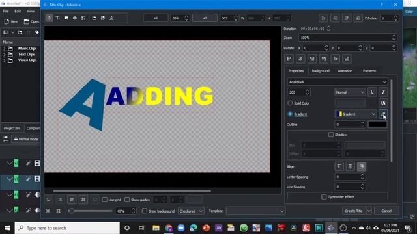Open the File menu in Kdenlive
This screenshot has width=417, height=234.
click(6, 11)
